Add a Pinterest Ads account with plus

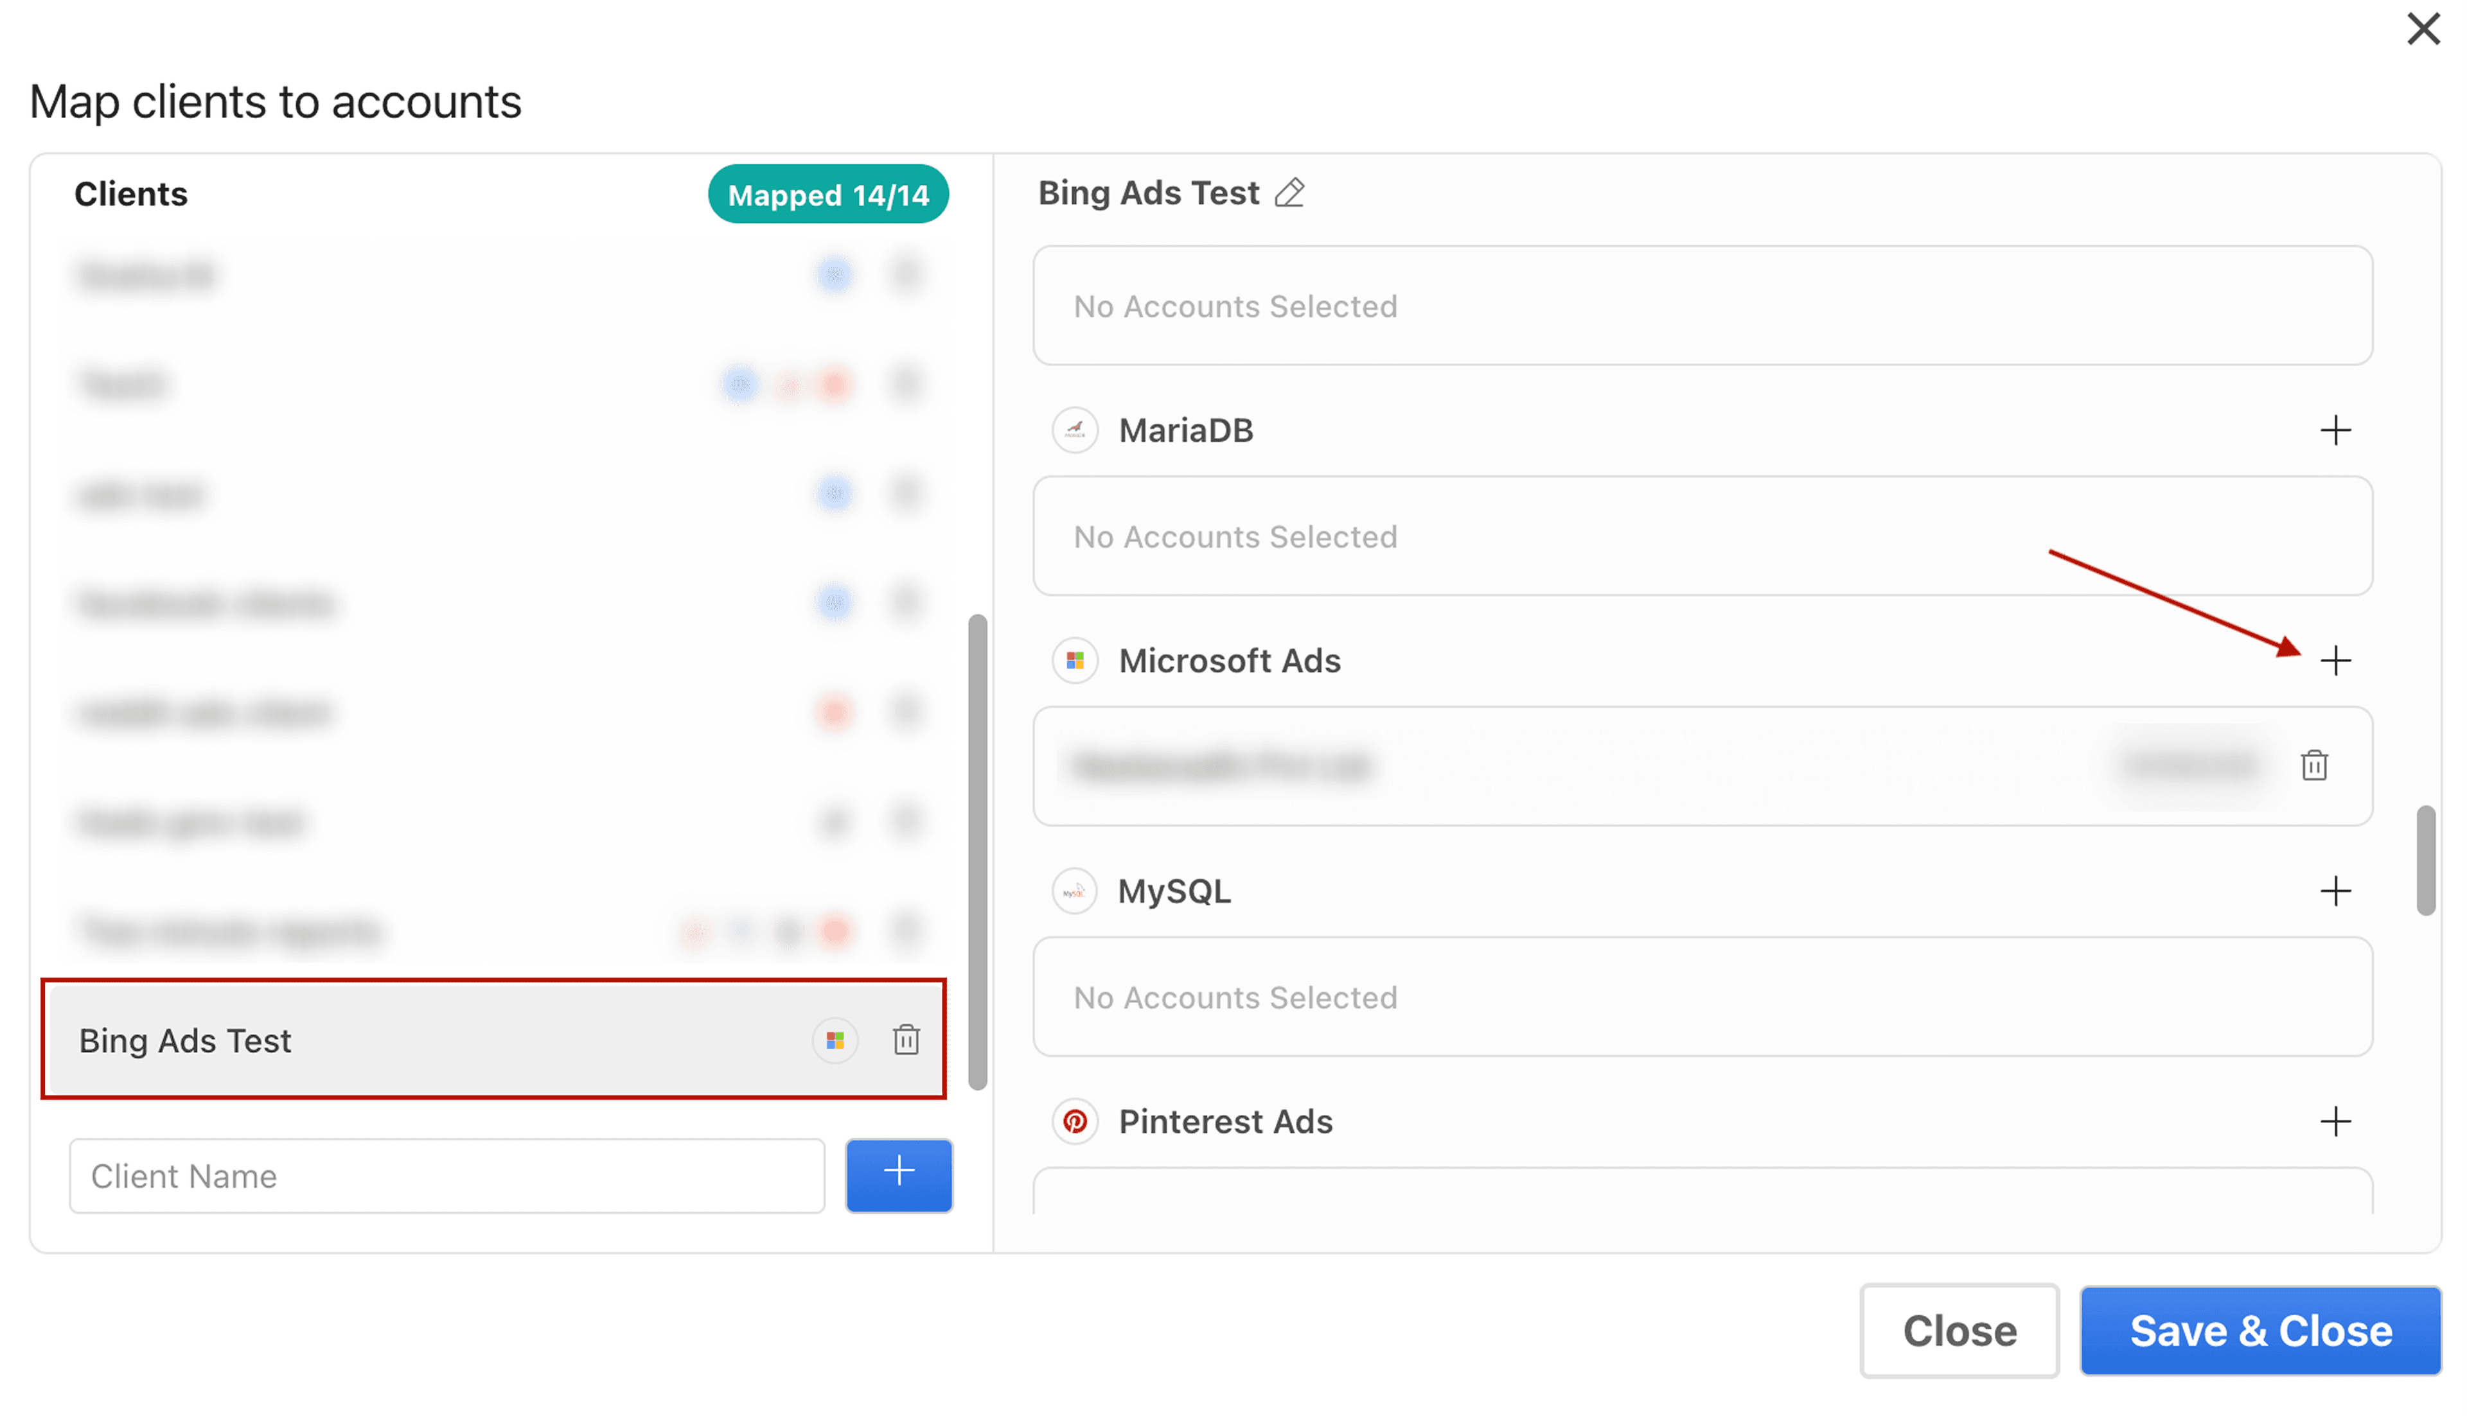pyautogui.click(x=2335, y=1121)
